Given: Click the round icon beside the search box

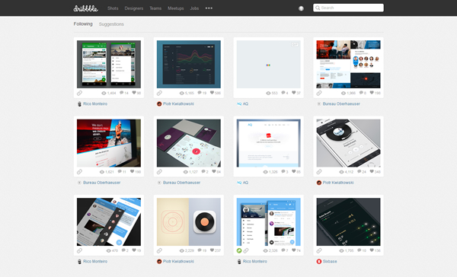Looking at the screenshot, I should 301,8.
